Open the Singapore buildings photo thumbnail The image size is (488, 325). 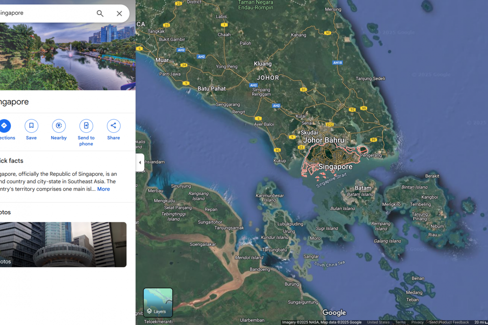coord(63,244)
